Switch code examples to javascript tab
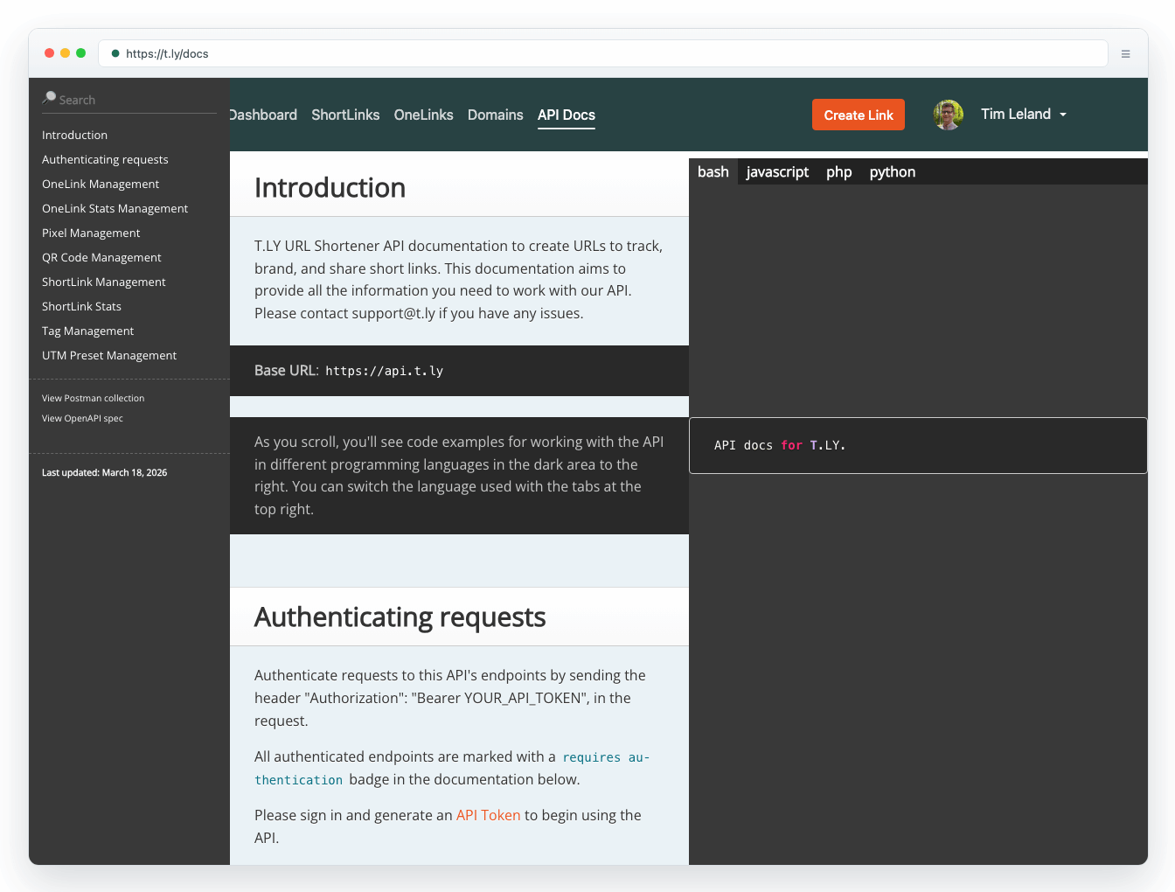Screen dimensions: 1175x892 [777, 171]
